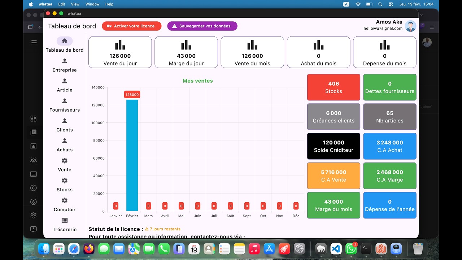Click Sauvegarder vos données button

pos(202,26)
